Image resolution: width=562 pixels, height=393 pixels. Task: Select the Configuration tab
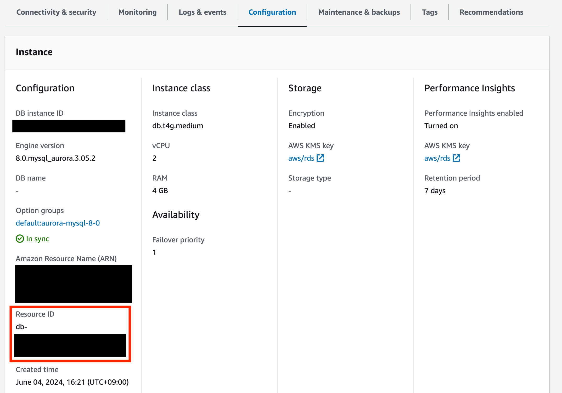pyautogui.click(x=272, y=12)
